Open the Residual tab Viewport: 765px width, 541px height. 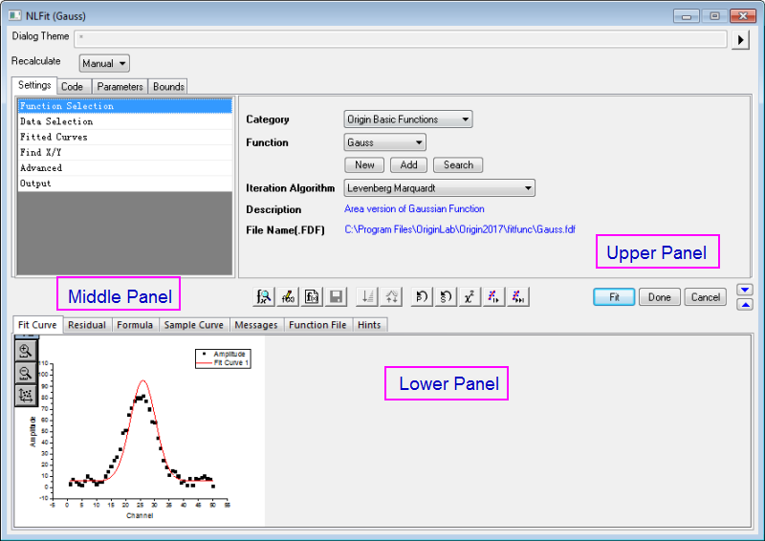[x=87, y=325]
